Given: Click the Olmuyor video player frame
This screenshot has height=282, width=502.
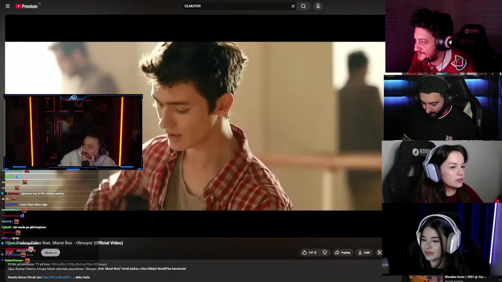Looking at the screenshot, I should click(x=195, y=126).
